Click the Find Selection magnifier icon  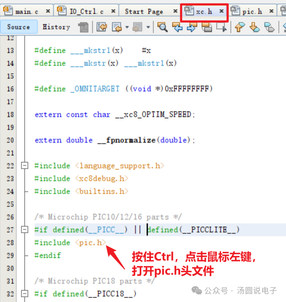click(x=163, y=27)
